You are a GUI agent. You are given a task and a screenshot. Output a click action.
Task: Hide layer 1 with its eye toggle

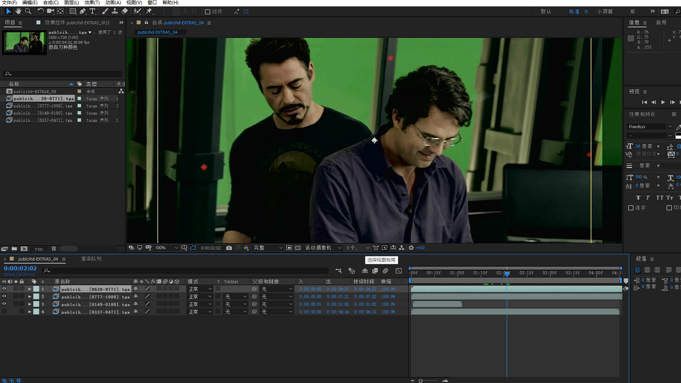pos(4,289)
